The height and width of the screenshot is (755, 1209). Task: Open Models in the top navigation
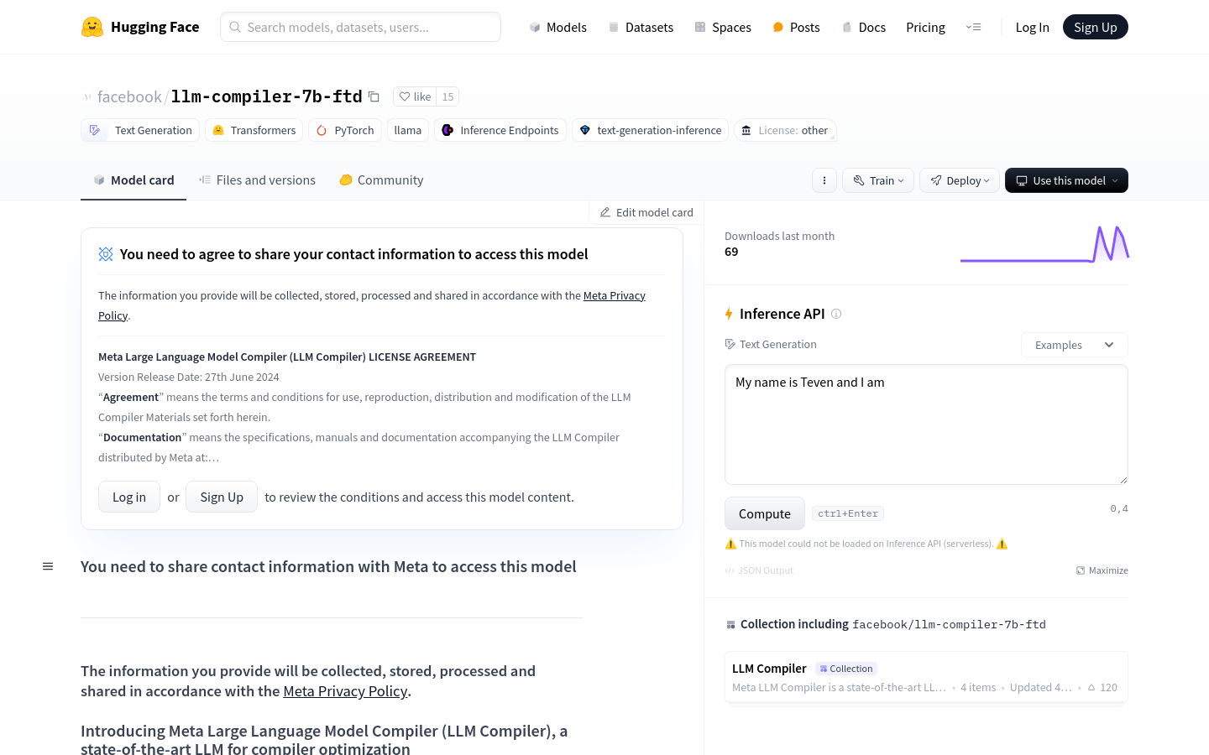(x=557, y=27)
